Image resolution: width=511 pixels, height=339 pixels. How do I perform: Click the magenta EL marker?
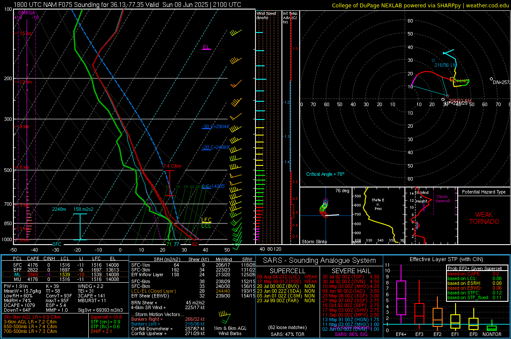[206, 47]
